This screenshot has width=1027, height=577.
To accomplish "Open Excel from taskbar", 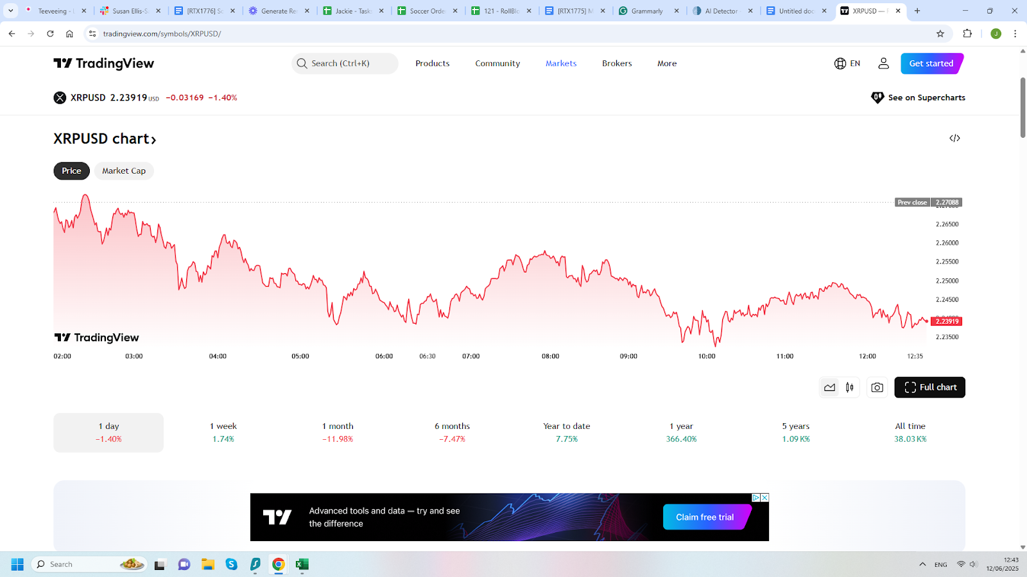I will pos(302,564).
